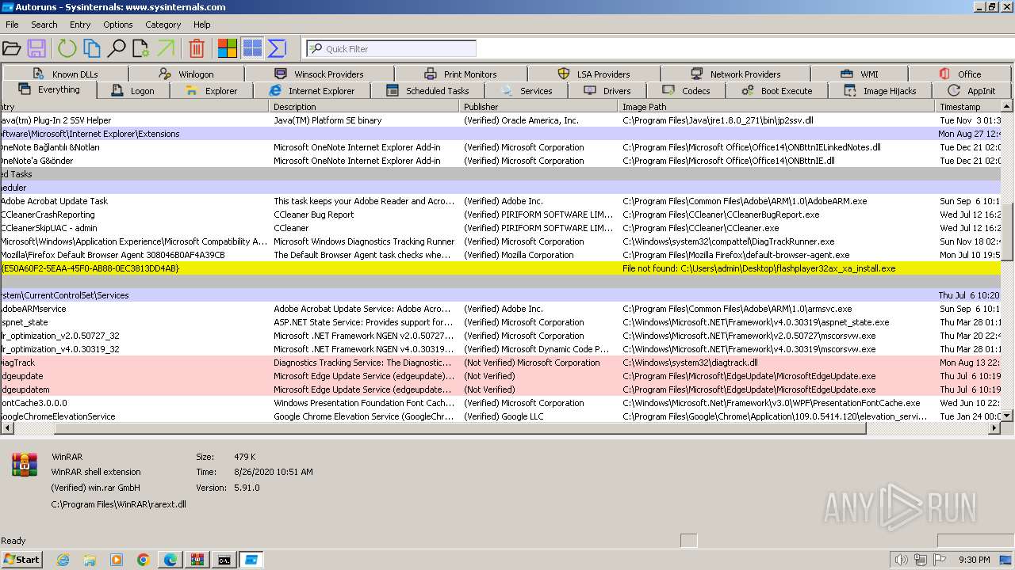1015x570 pixels.
Task: Switch to the Office tab
Action: point(960,74)
